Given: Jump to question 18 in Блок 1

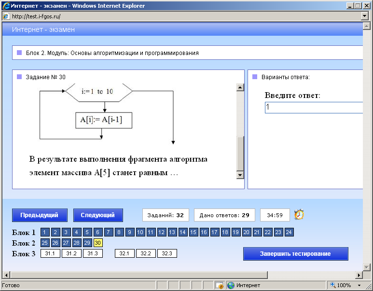Looking at the screenshot, I should click(x=225, y=232).
